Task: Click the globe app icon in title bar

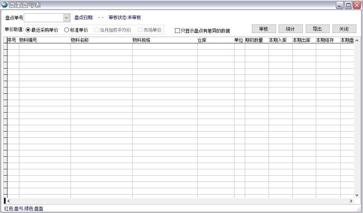Action: point(4,5)
